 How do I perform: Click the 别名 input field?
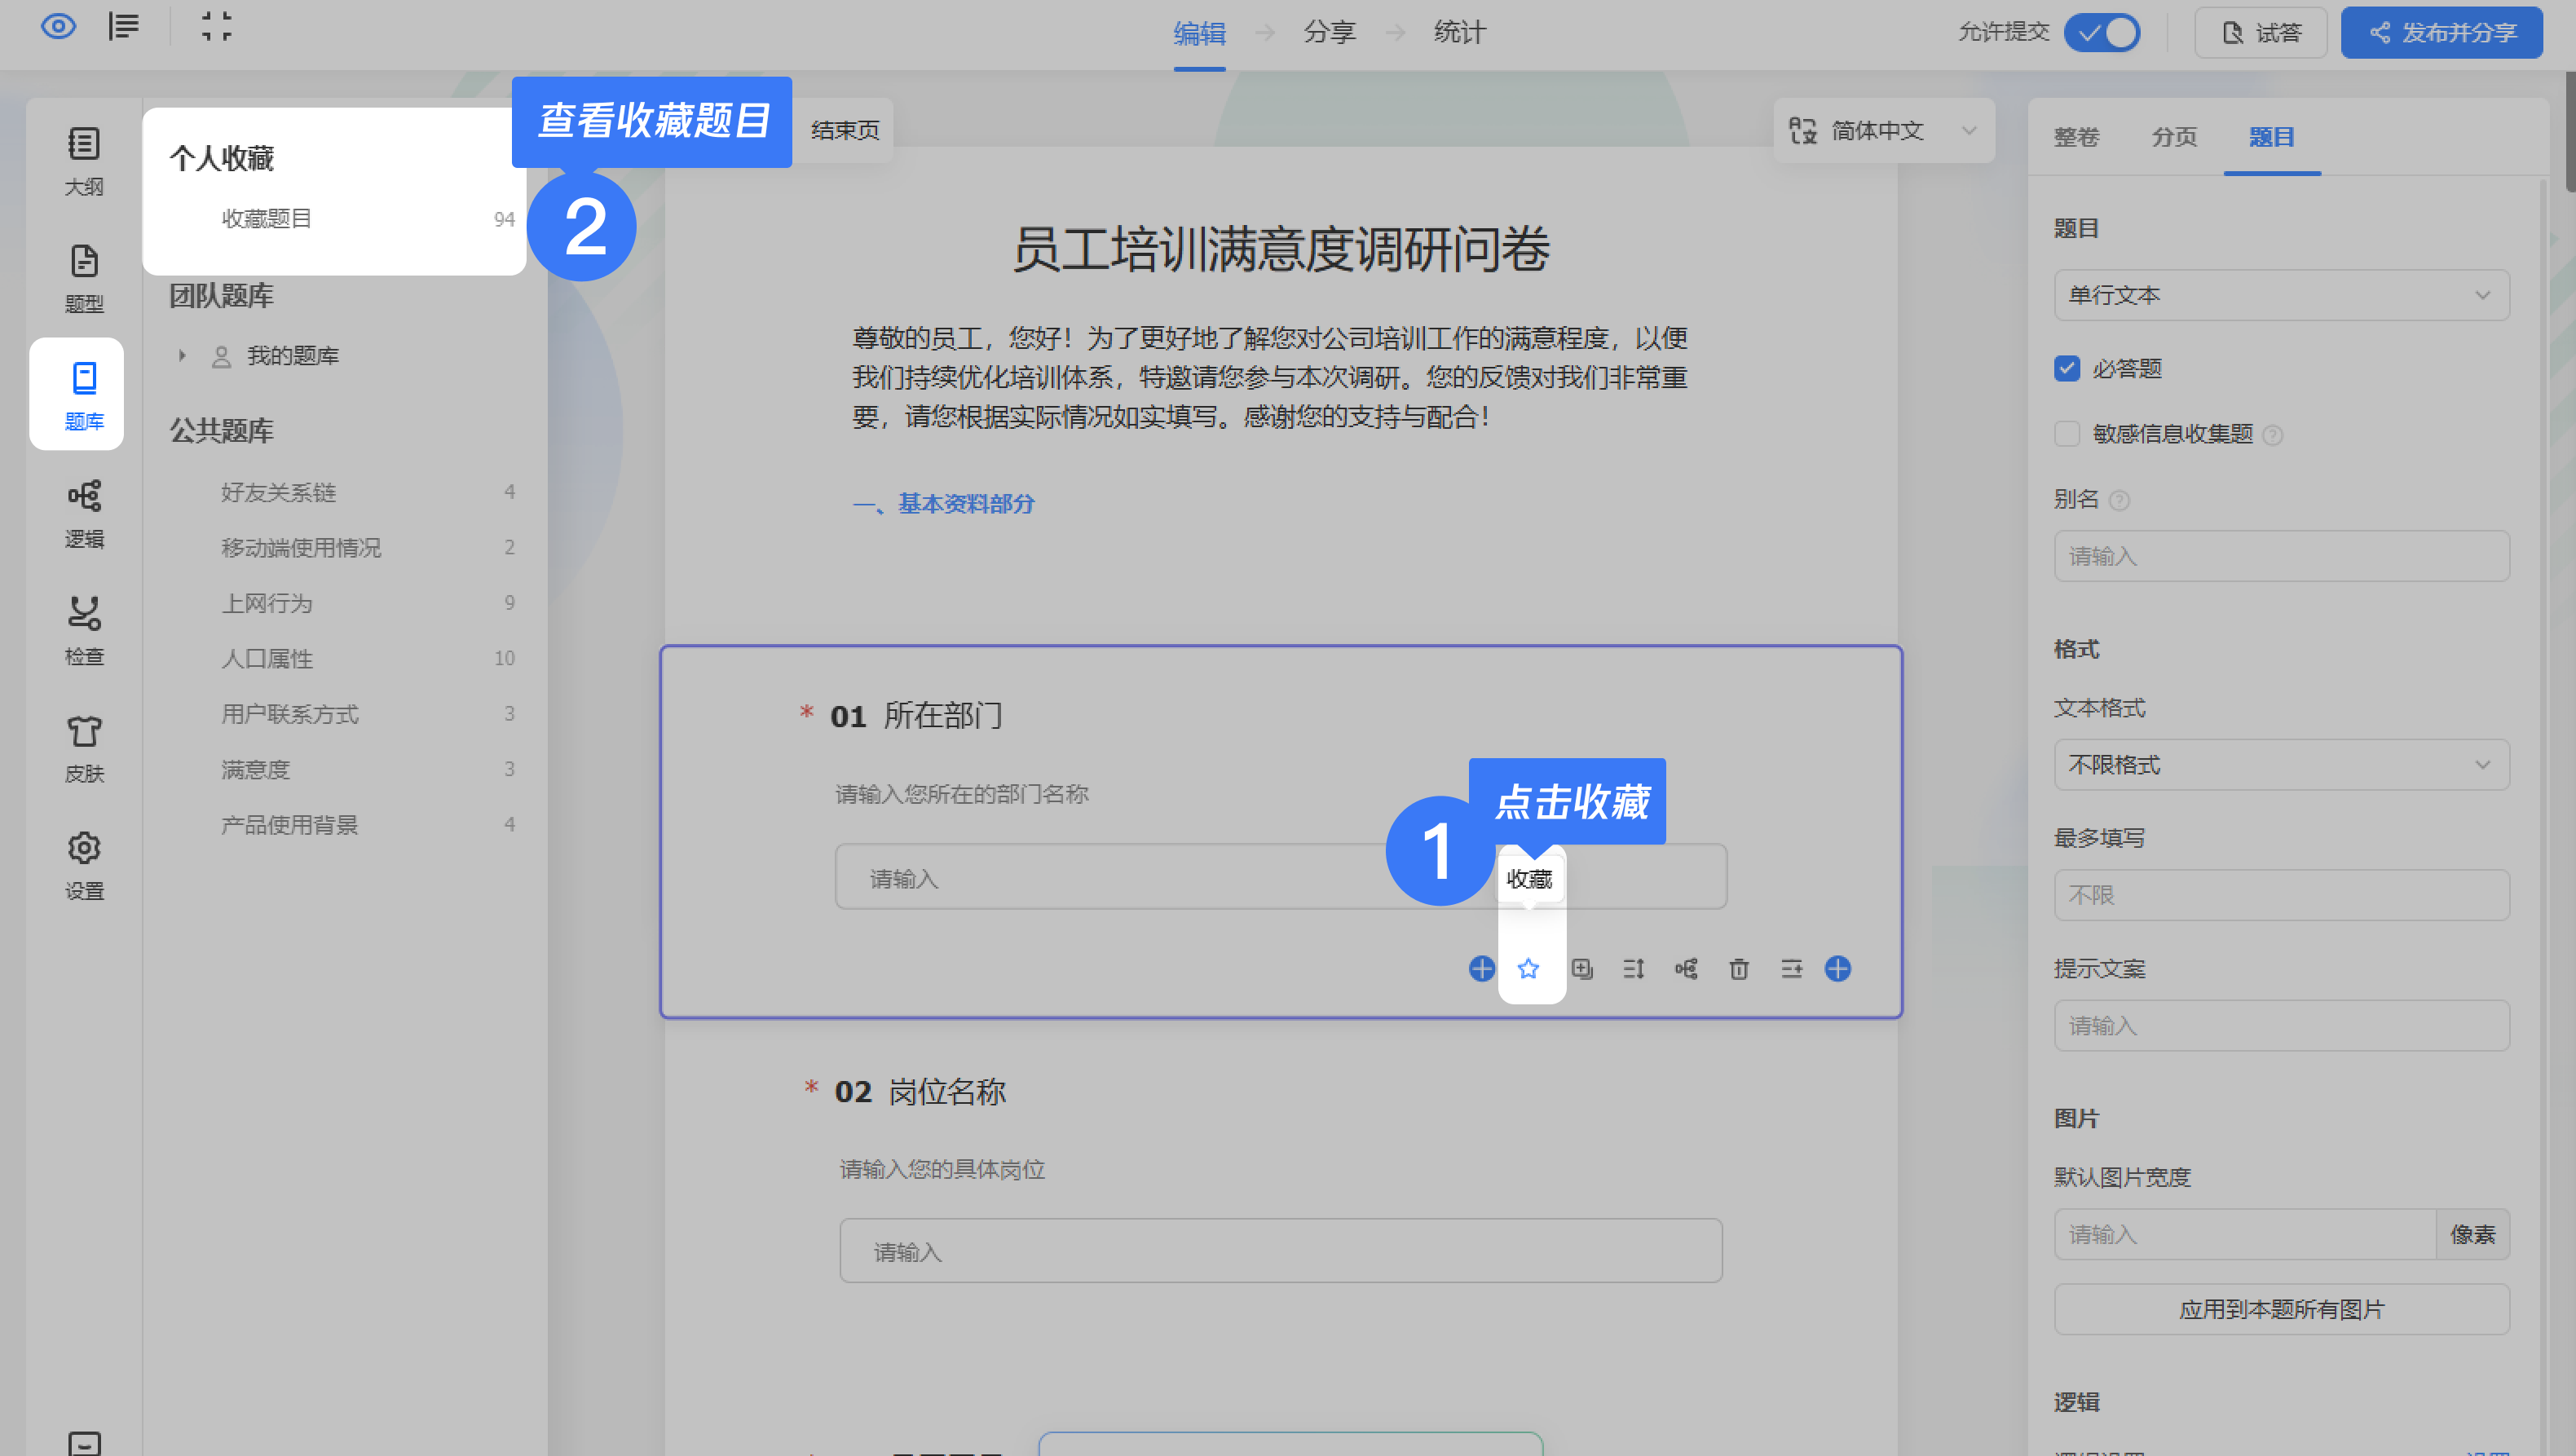click(x=2281, y=556)
